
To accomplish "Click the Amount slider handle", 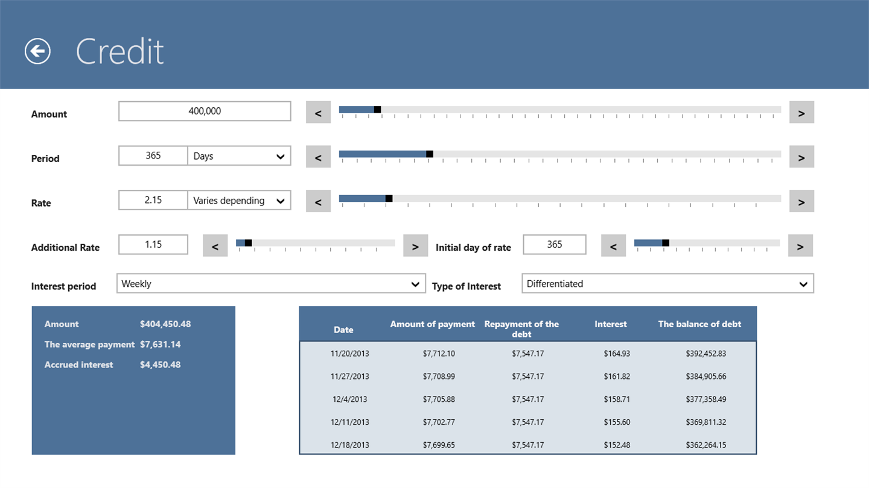I will [x=378, y=110].
